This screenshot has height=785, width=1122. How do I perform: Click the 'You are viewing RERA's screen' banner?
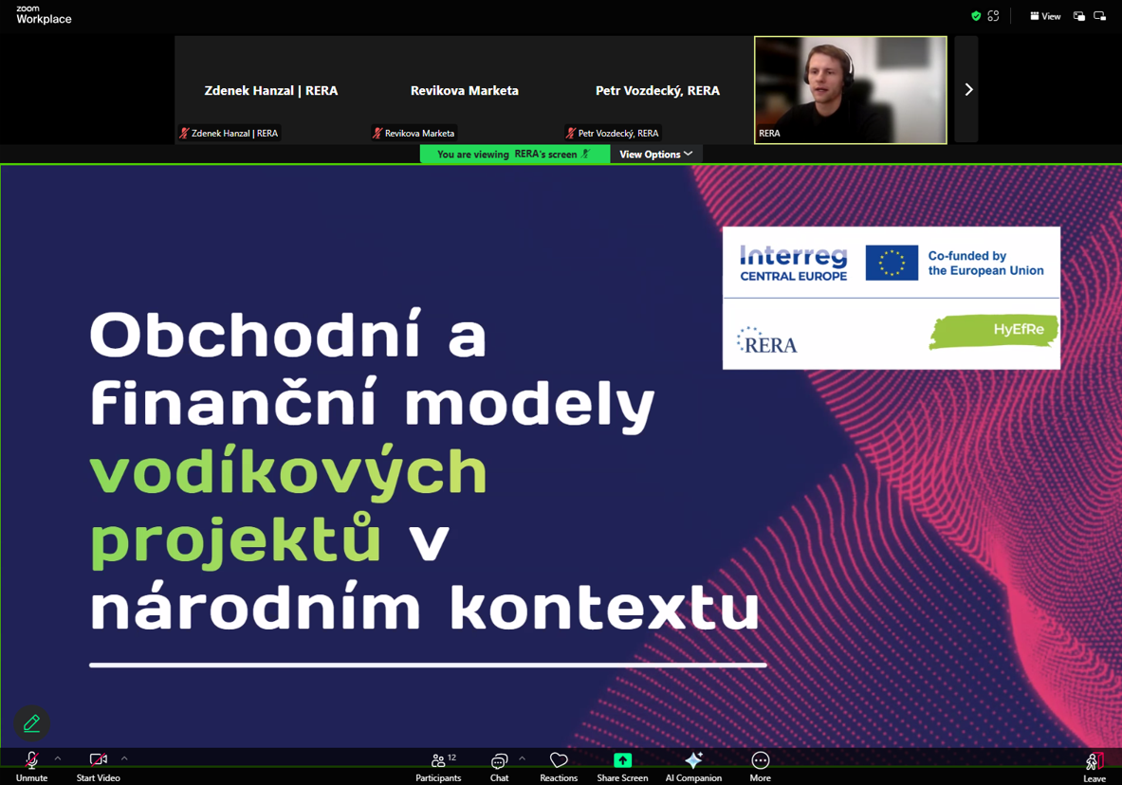[514, 155]
